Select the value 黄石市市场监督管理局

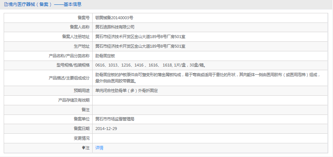[115, 119]
